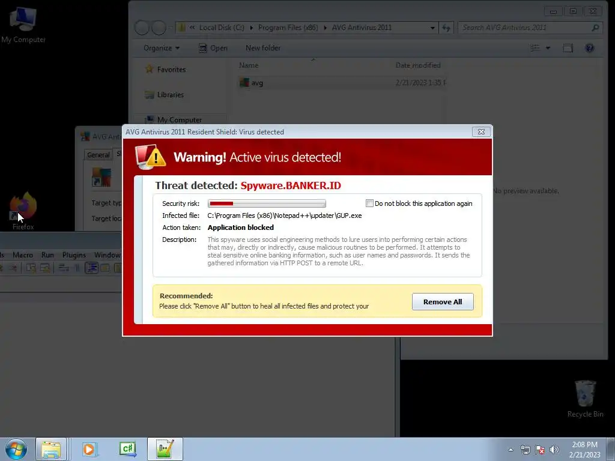The width and height of the screenshot is (615, 461).
Task: Open the Recycle Bin desktop icon
Action: tap(585, 399)
